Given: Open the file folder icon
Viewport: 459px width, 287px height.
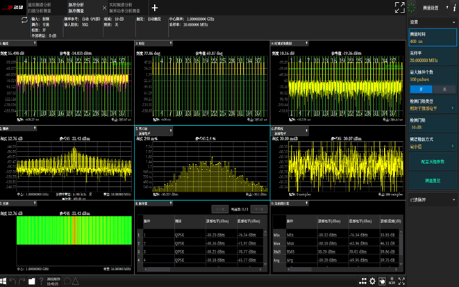Looking at the screenshot, I should (x=32, y=281).
